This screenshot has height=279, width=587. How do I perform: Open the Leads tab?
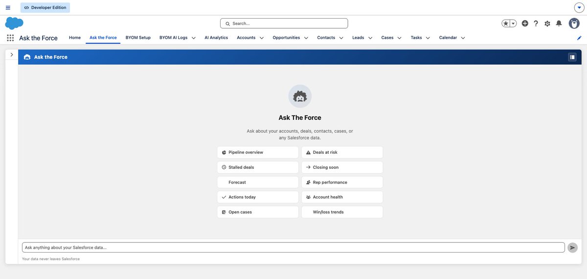pos(358,38)
